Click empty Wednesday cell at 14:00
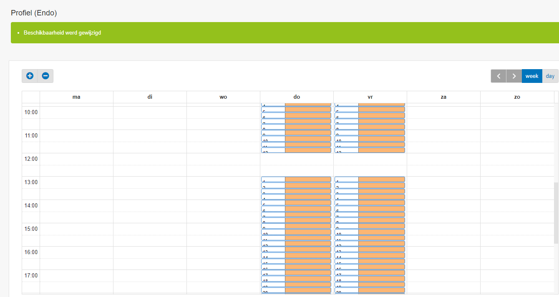Image resolution: width=559 pixels, height=297 pixels. [223, 206]
